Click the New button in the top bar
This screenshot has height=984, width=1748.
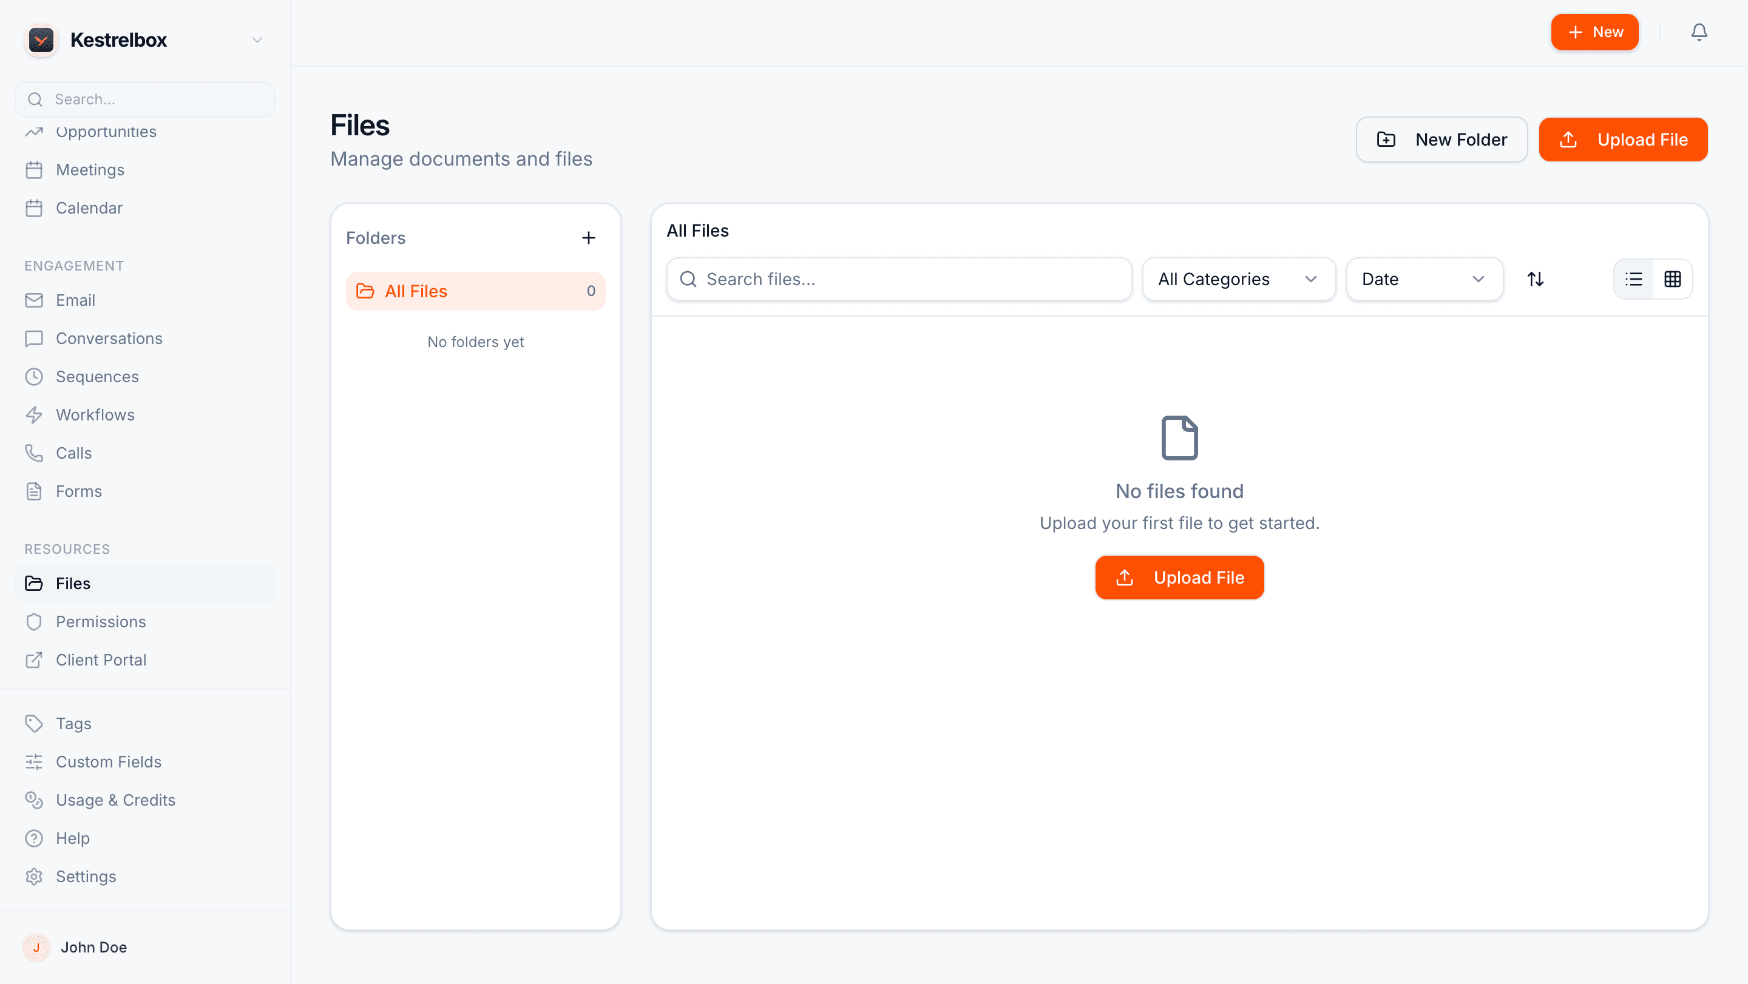click(x=1594, y=32)
